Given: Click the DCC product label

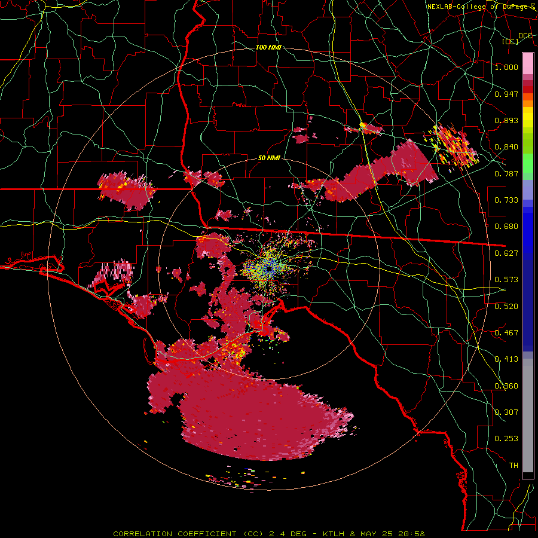Looking at the screenshot, I should click(525, 35).
